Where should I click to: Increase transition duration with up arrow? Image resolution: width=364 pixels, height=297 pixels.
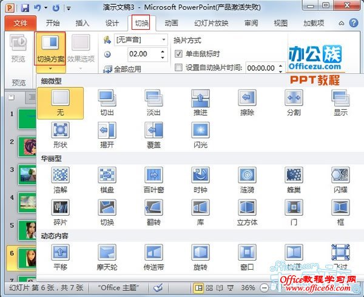point(163,52)
